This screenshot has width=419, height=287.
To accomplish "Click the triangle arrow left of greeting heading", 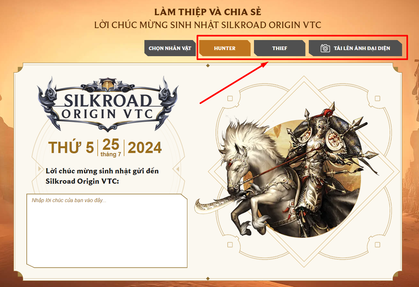I will 40,169.
